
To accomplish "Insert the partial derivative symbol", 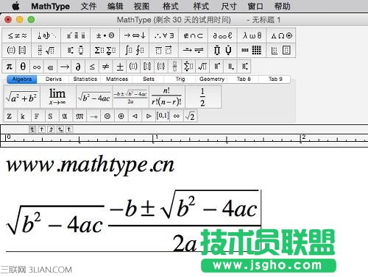I will point(78,66).
